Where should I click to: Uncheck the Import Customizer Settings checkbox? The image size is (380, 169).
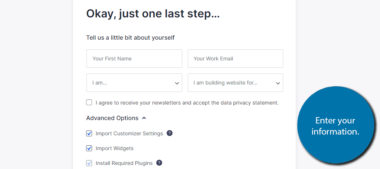click(x=89, y=133)
